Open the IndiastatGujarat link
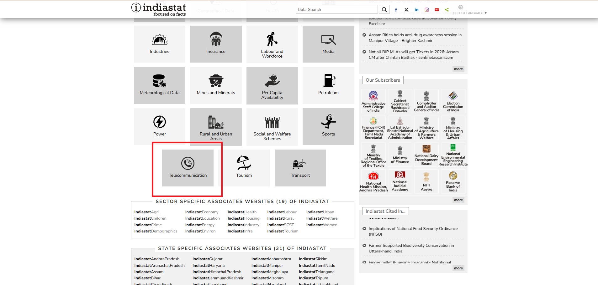 (x=207, y=259)
